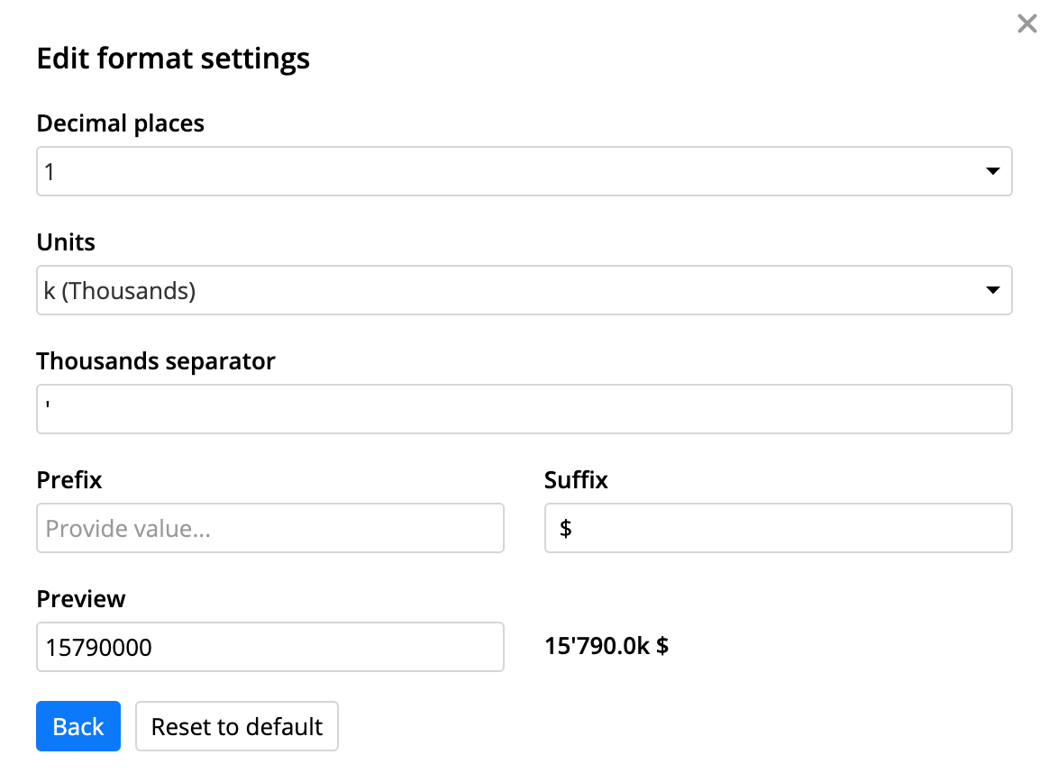Click the Decimal places dropdown arrow
The width and height of the screenshot is (1049, 782).
[x=992, y=170]
